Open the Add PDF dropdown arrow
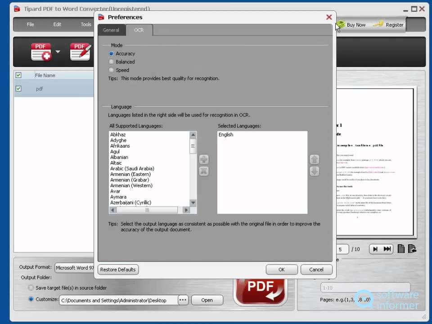This screenshot has width=432, height=324. coord(58,51)
